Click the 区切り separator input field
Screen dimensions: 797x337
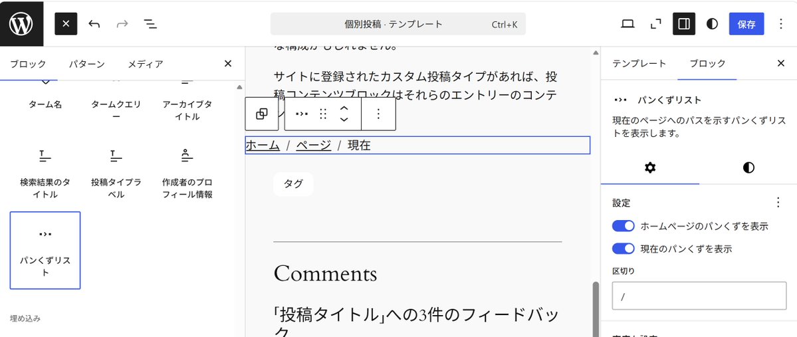[x=699, y=296]
